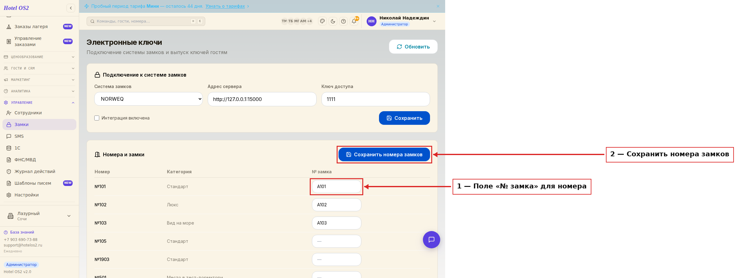
Task: Open Управление заказами menu item
Action: pyautogui.click(x=39, y=41)
